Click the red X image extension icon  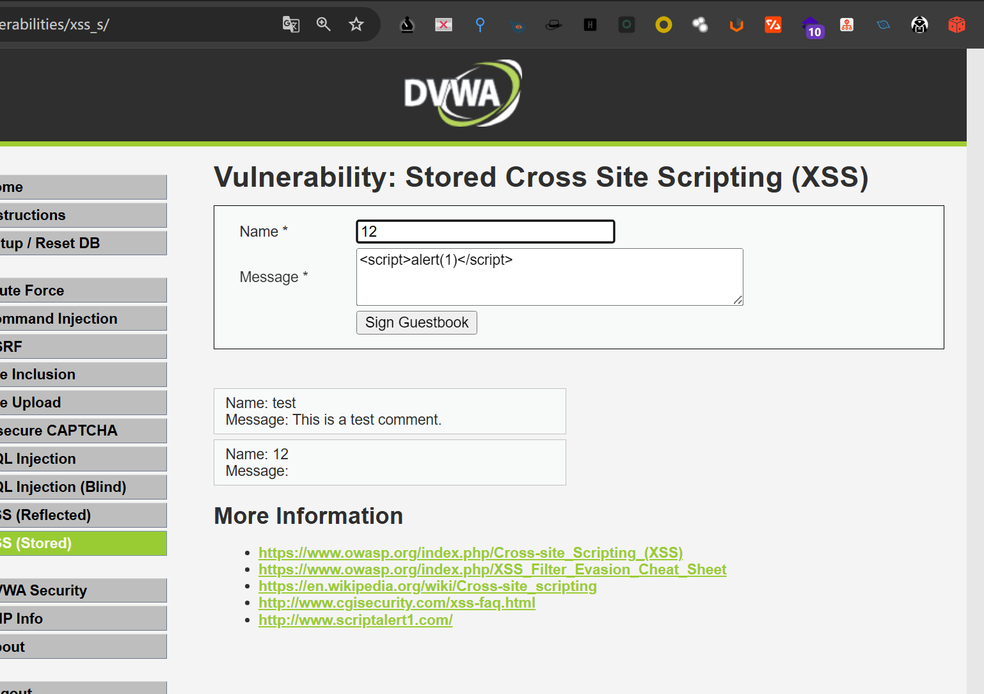443,25
